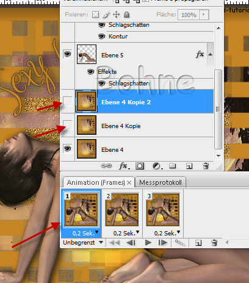Open the Fläche percentage dropdown arrow
249x283 pixels.
[204, 15]
